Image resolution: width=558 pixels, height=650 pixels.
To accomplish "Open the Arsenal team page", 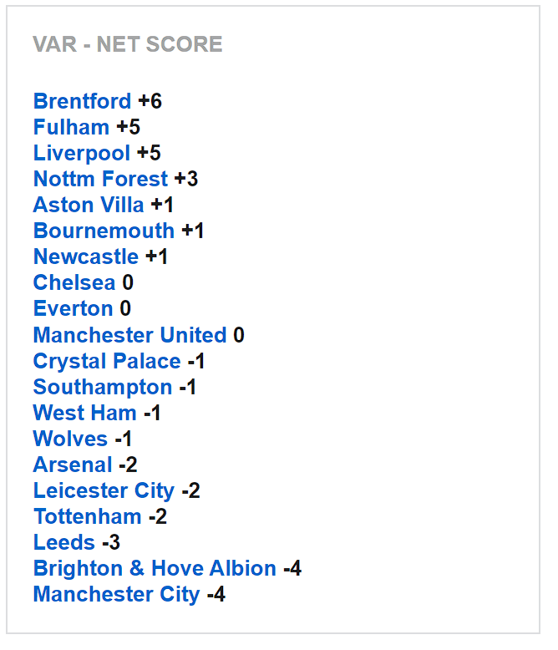I will pos(73,465).
